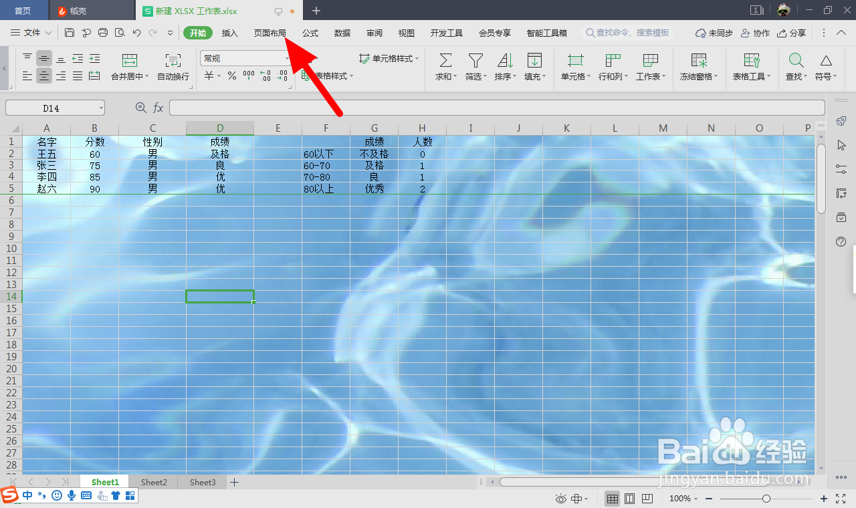
Task: Click the top align icon
Action: click(x=27, y=58)
